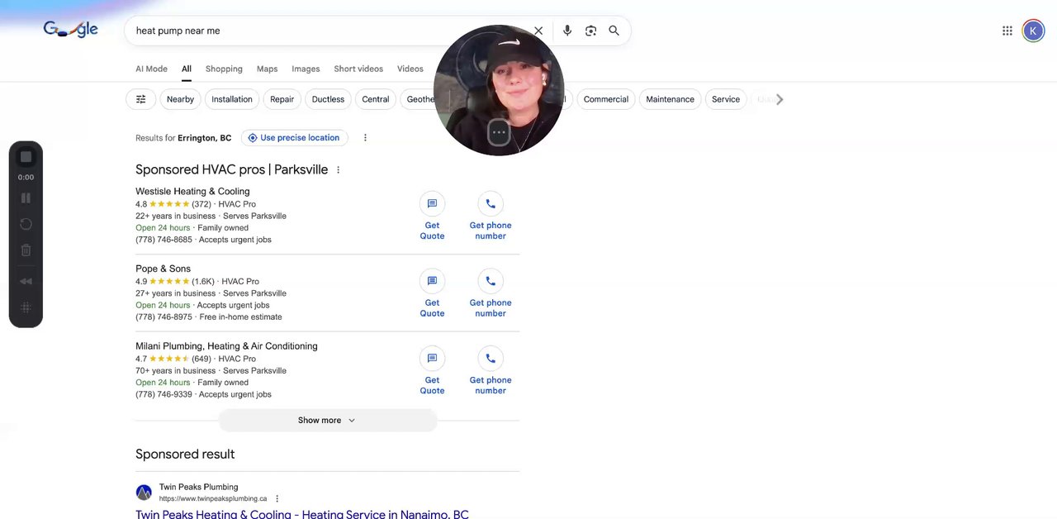
Task: Open Google account avatar K
Action: tap(1033, 31)
